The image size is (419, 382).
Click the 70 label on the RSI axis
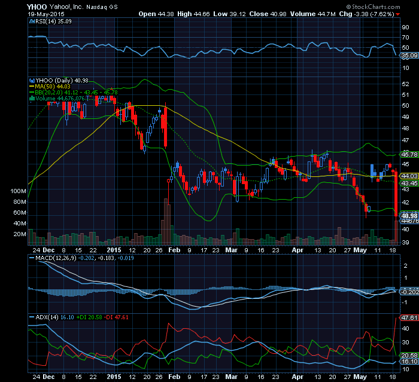click(x=405, y=38)
